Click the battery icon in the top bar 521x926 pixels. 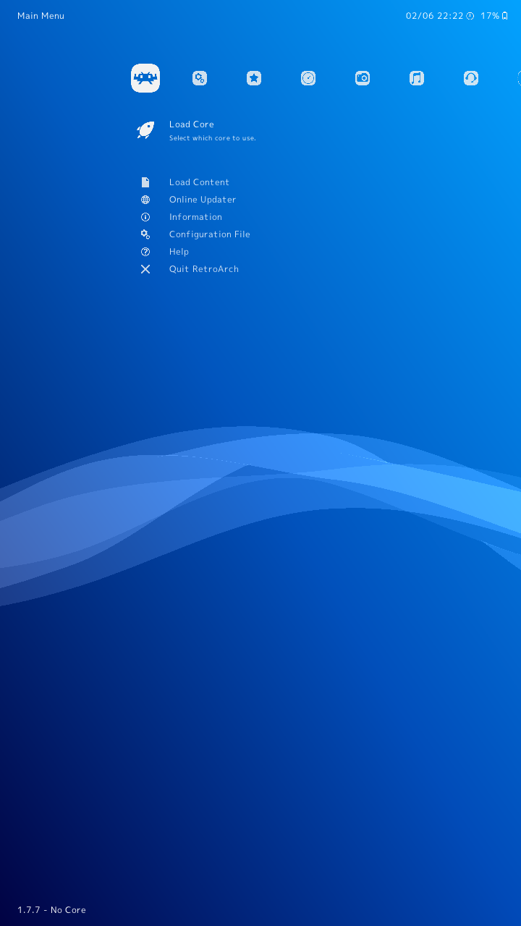pos(505,16)
